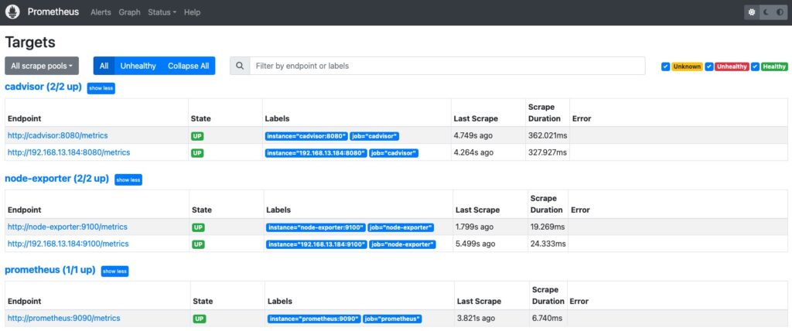792x331 pixels.
Task: Collapse cadvisor pool with show less
Action: [x=101, y=88]
